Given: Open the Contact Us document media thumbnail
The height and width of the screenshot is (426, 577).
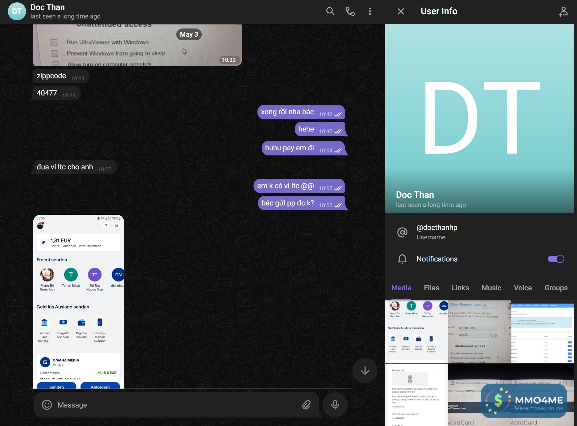Looking at the screenshot, I should (416, 395).
